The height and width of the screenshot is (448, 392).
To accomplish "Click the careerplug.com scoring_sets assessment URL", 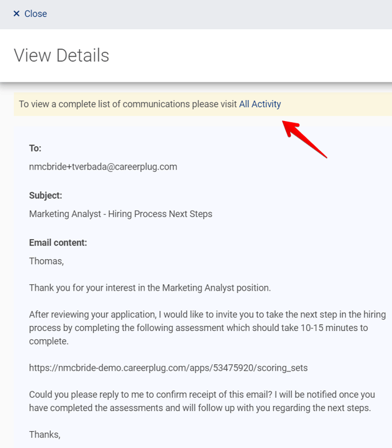I will [168, 368].
